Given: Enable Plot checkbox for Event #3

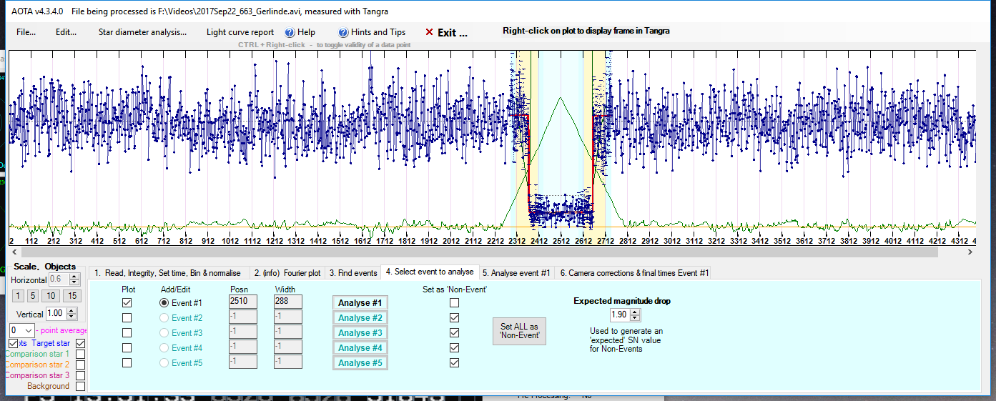Looking at the screenshot, I should point(127,333).
